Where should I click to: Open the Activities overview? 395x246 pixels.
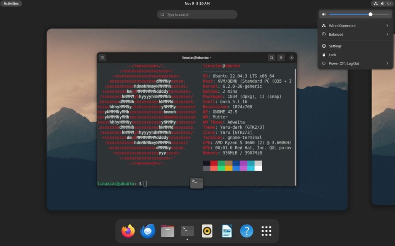coord(11,3)
